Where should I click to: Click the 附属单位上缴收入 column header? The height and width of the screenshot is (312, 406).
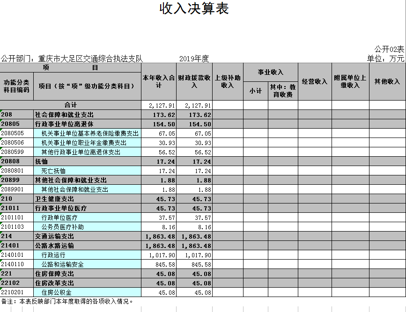(350, 81)
